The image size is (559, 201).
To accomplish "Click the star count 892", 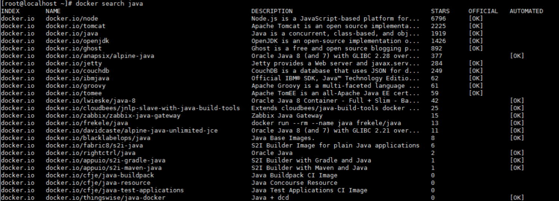I will click(436, 48).
